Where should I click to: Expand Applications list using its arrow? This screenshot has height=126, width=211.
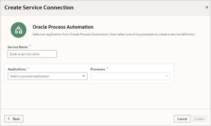click(x=84, y=76)
